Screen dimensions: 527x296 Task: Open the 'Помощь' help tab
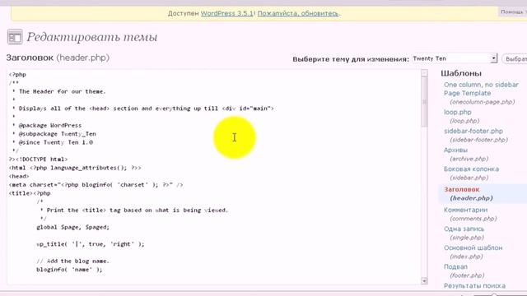click(512, 12)
